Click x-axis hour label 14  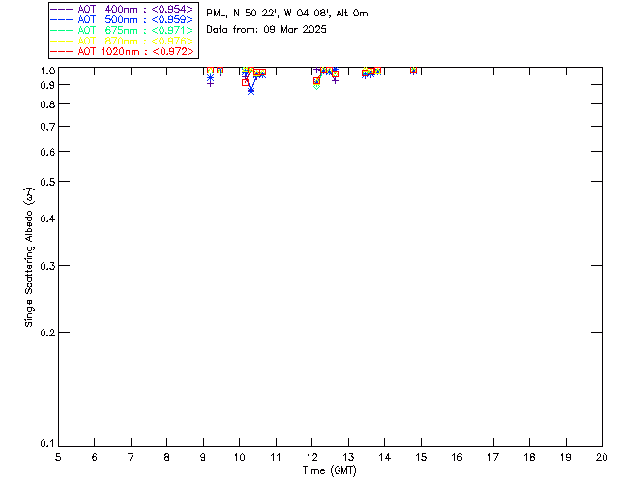tap(385, 457)
